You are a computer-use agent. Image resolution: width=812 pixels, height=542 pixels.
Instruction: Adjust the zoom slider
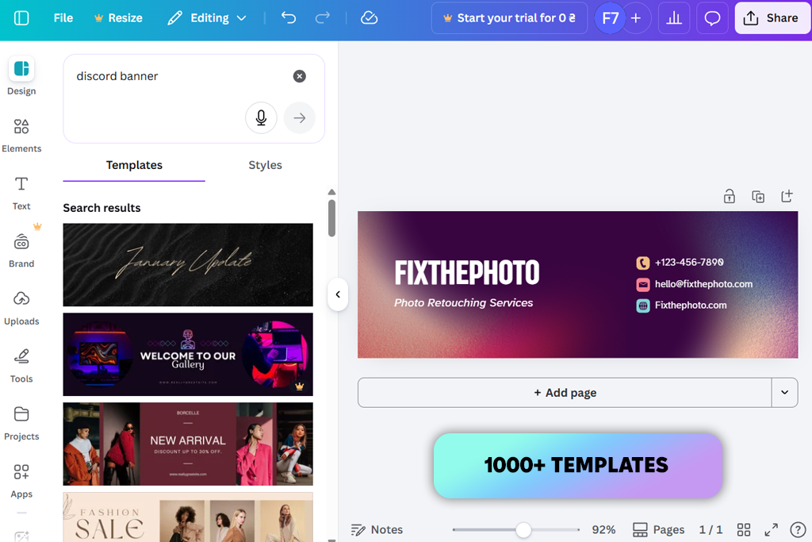(x=523, y=529)
